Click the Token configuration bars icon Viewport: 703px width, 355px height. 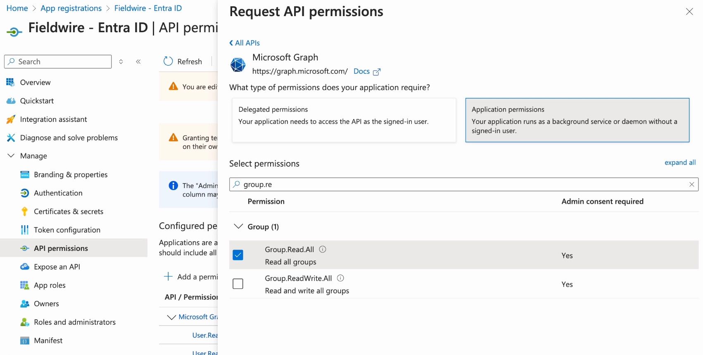pos(25,230)
